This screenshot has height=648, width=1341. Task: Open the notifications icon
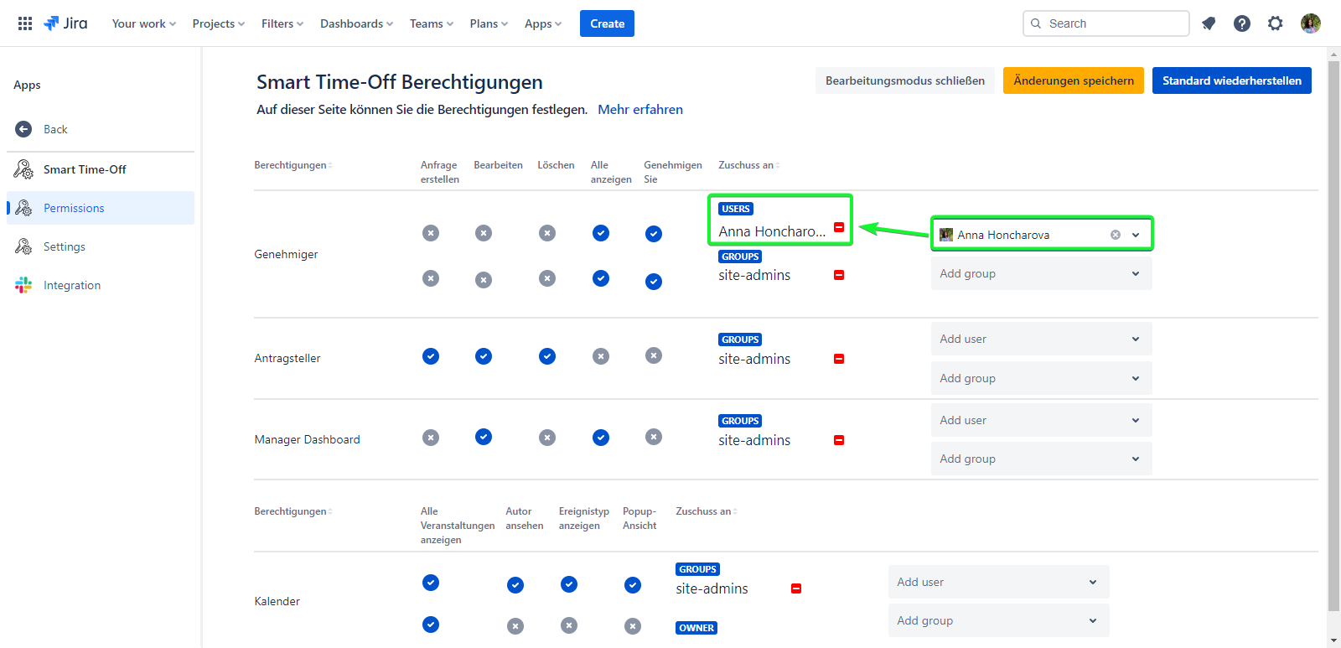[1208, 23]
